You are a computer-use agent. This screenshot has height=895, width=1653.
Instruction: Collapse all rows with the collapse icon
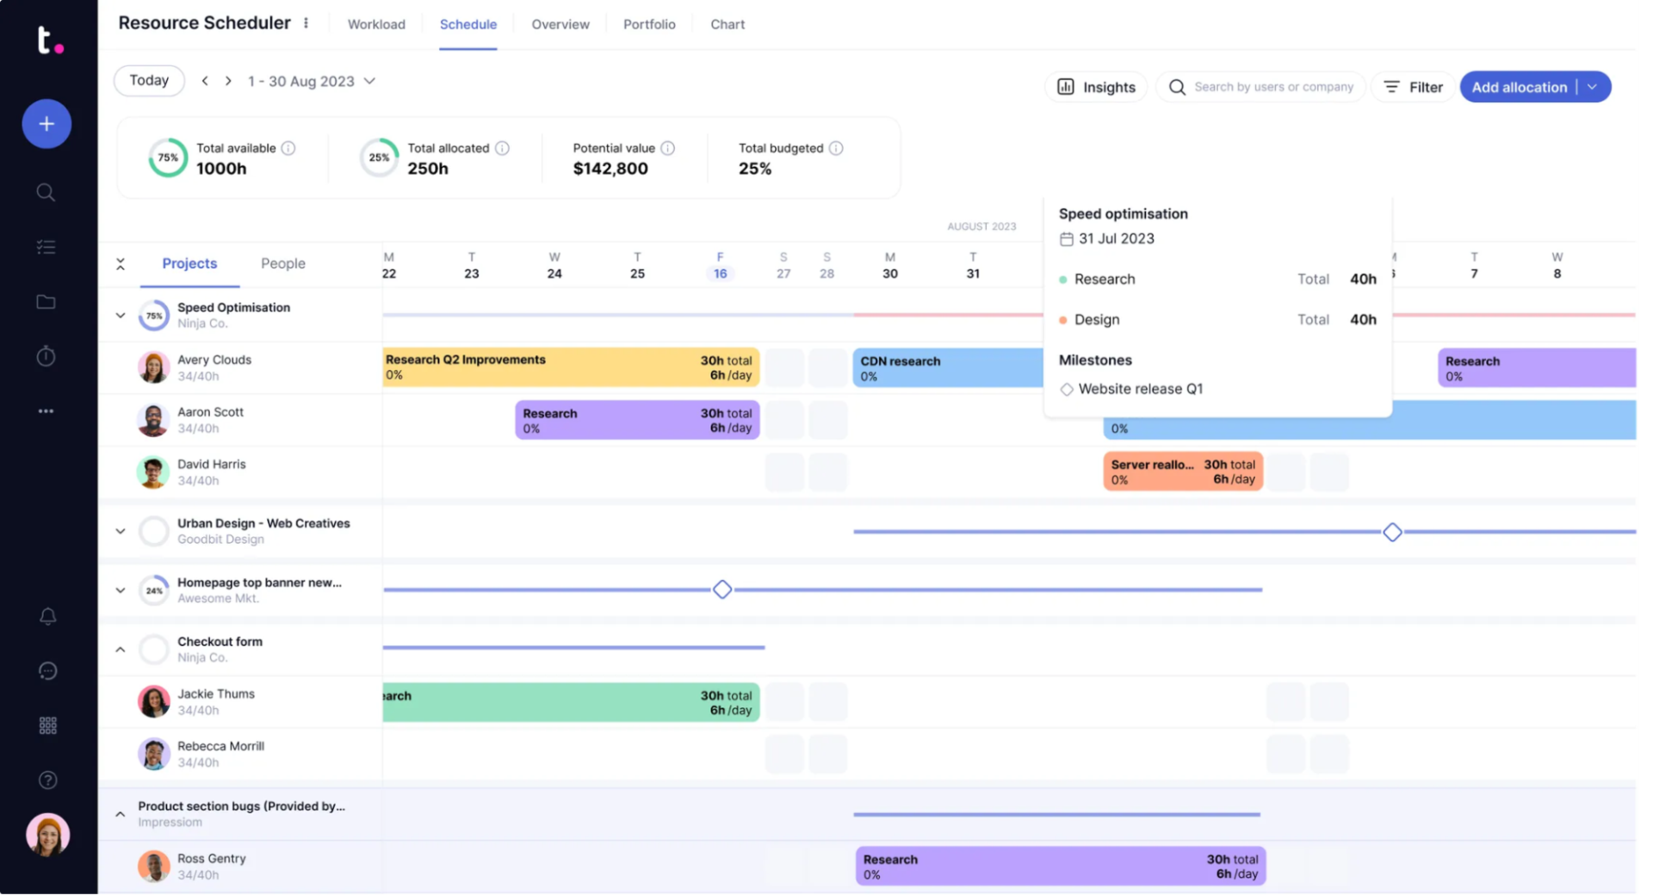[121, 264]
